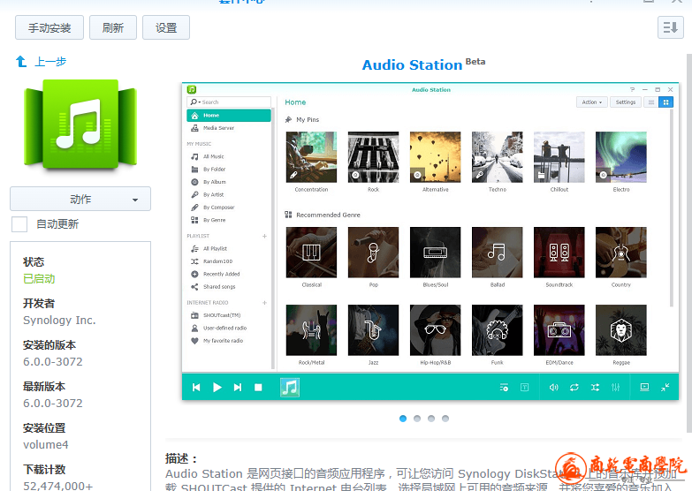Click the plus icon beside PLAYLIST header
This screenshot has width=692, height=491.
tap(264, 237)
